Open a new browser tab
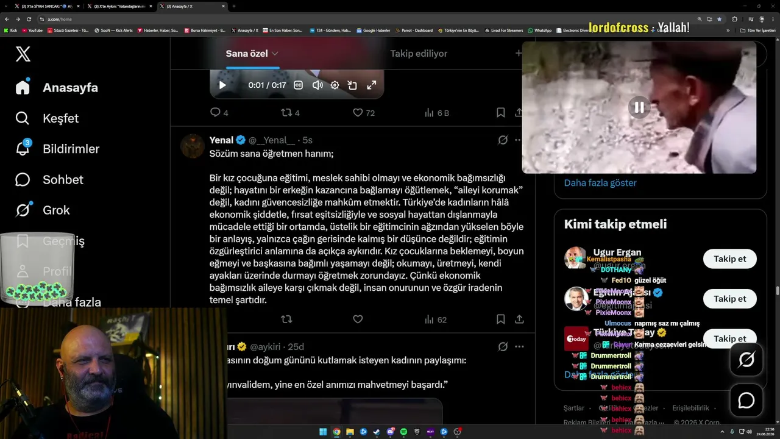 click(234, 6)
